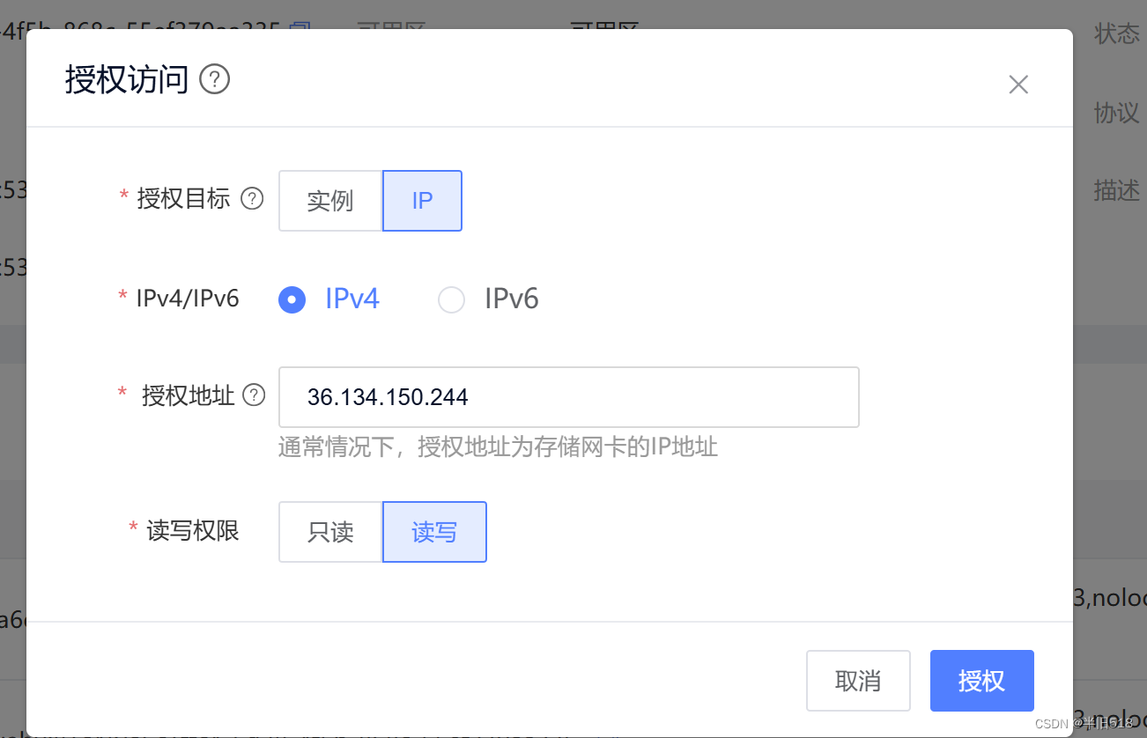Click 状态 label in background page
Viewport: 1147px width, 738px height.
click(x=1117, y=33)
